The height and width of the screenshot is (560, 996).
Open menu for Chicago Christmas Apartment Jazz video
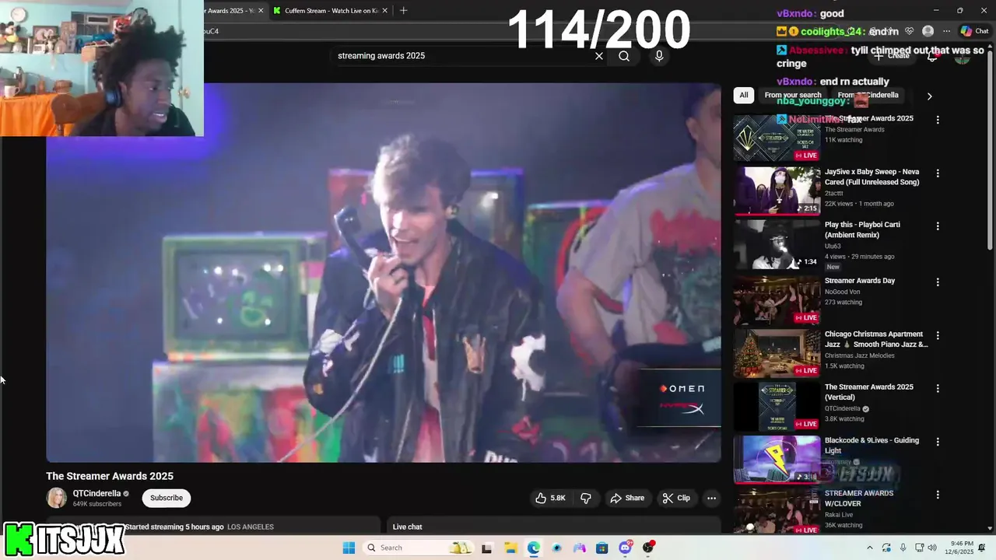[x=938, y=335]
